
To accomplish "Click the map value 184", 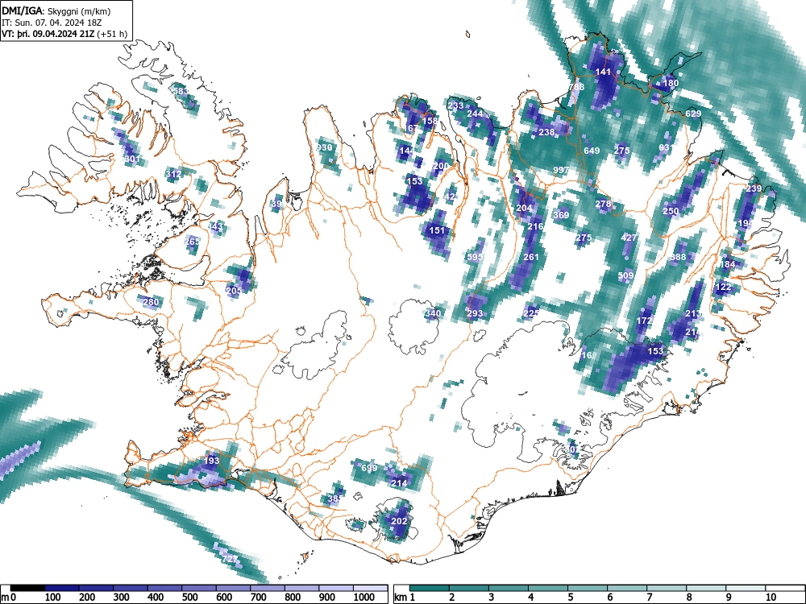I will pos(727,264).
